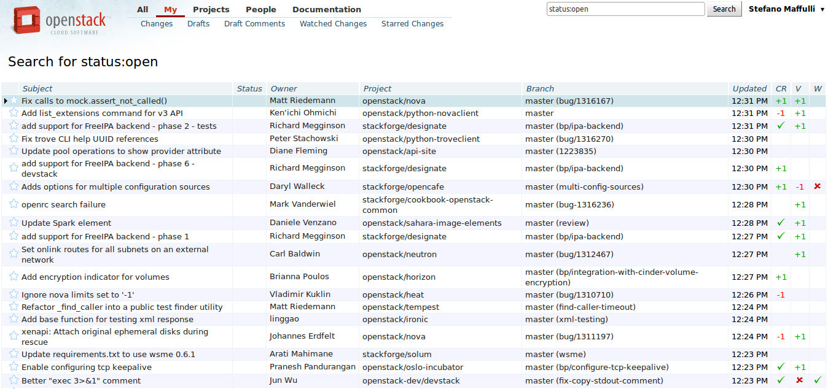Screen dimensions: 828x389
Task: Switch to the Projects tab
Action: [211, 9]
